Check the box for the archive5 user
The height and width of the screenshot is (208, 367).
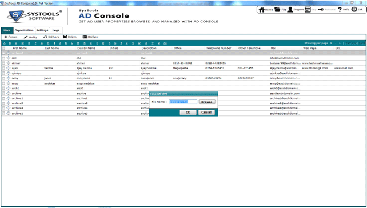tap(3, 113)
